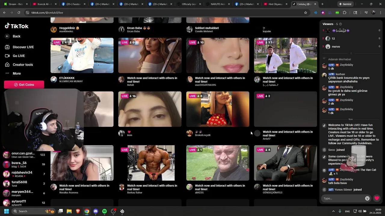Click the Get Coins button
The width and height of the screenshot is (385, 216).
coord(24,85)
